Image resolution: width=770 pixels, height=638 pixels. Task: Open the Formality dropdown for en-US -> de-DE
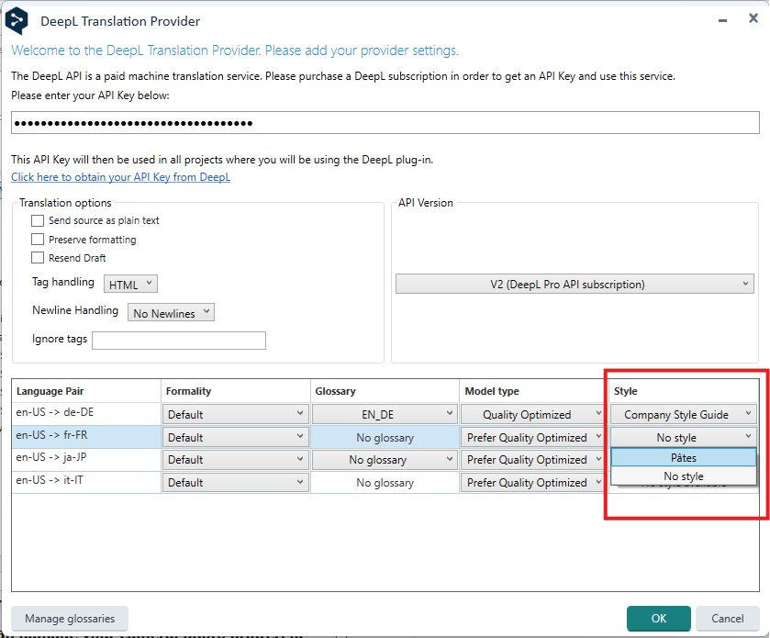[234, 414]
